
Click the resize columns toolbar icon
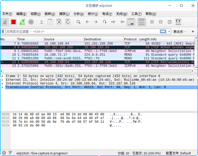pos(178,22)
